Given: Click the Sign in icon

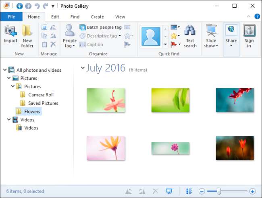Looking at the screenshot, I should click(249, 35).
